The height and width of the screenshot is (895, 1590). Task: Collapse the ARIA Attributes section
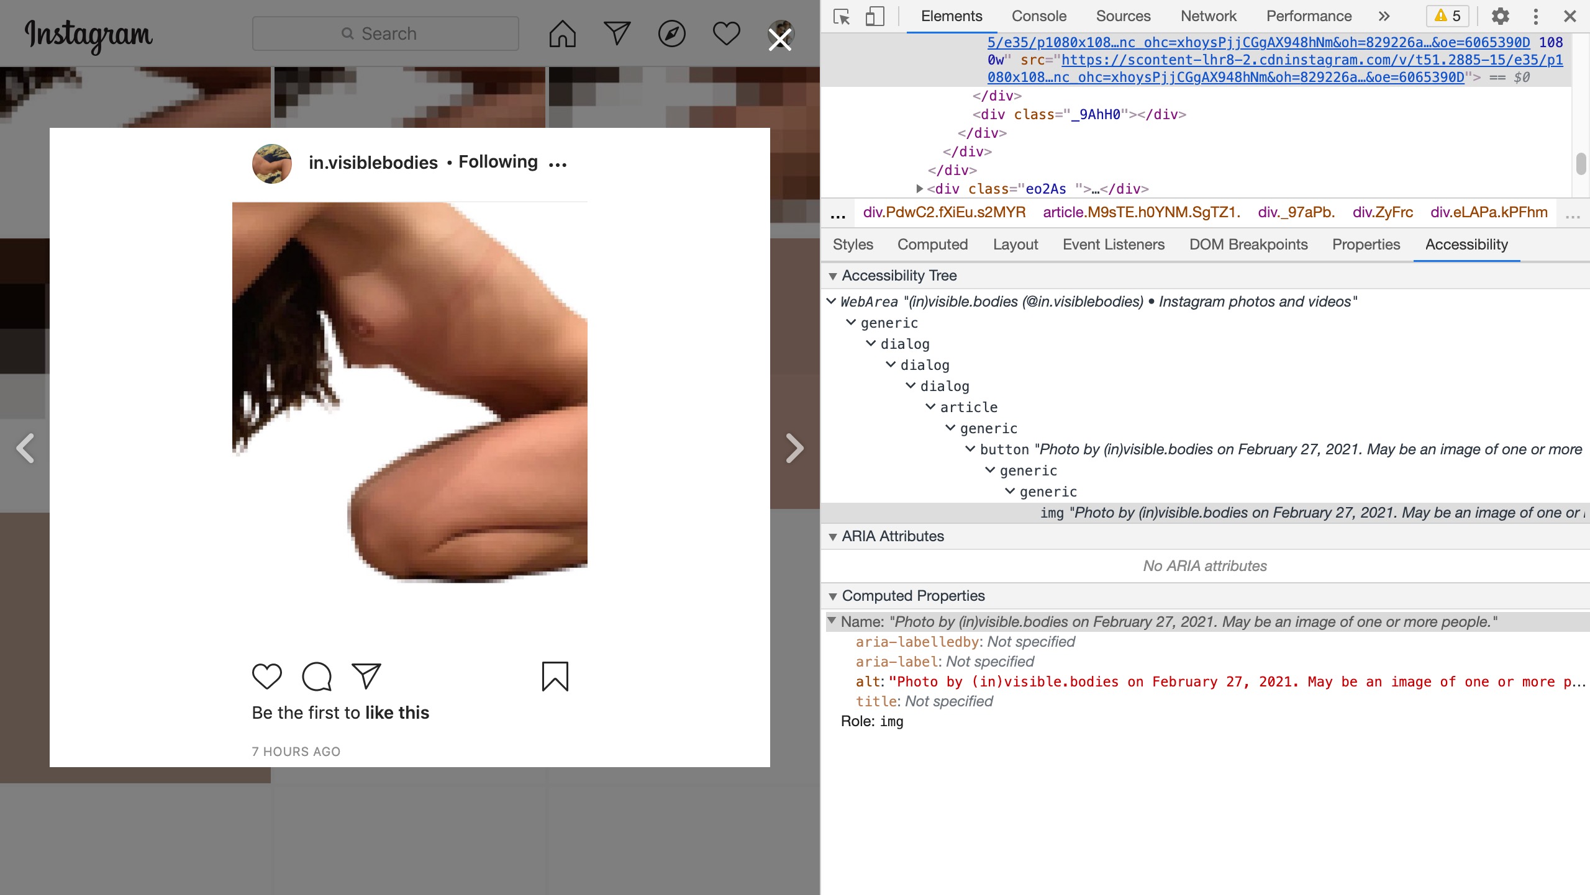[833, 537]
